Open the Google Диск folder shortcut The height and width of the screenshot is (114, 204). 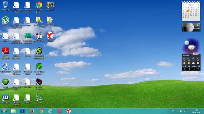pos(39,22)
